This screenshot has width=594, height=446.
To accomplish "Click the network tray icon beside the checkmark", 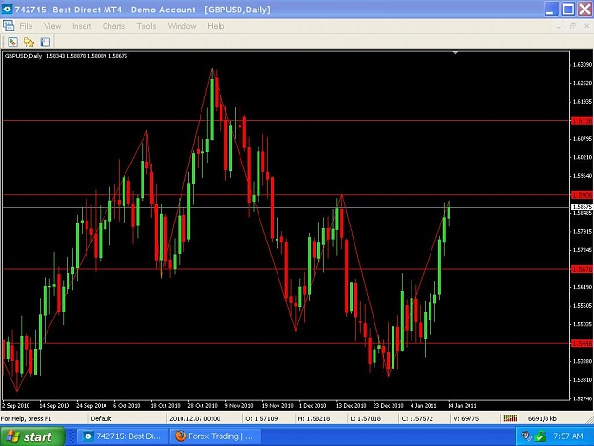I will pos(527,436).
